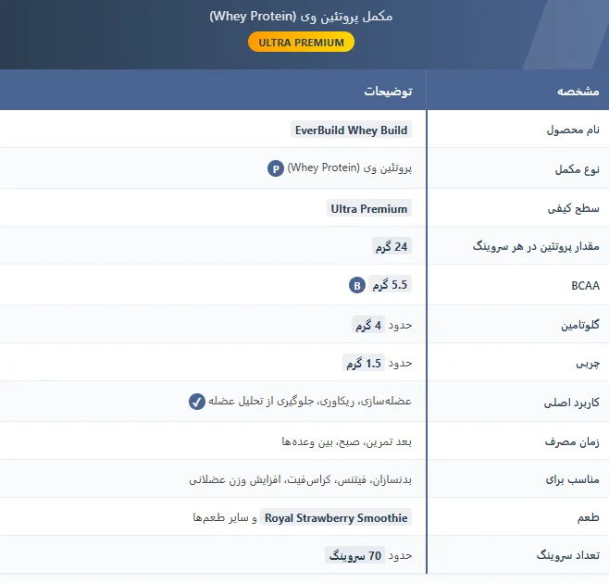The image size is (609, 583).
Task: Click the و سایر طعم‌ها text
Action: tap(225, 517)
